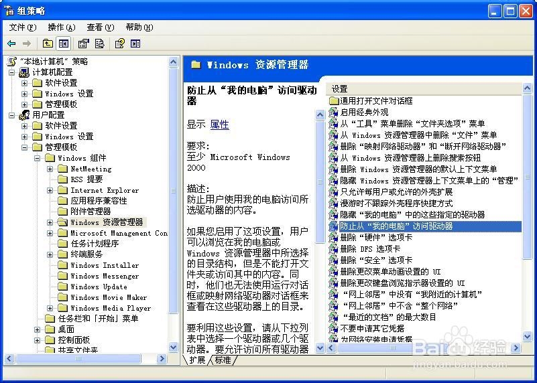The image size is (537, 383).
Task: Click the “本地计算机”策略 root icon
Action: click(x=12, y=62)
